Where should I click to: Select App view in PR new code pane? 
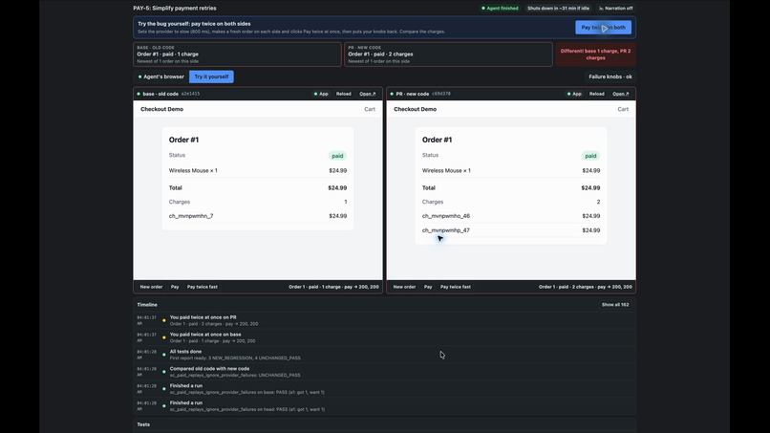pos(574,94)
